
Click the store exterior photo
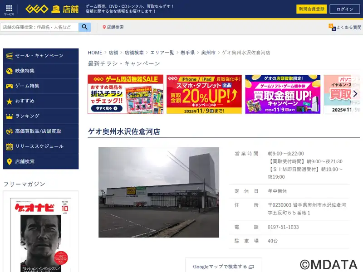158,192
